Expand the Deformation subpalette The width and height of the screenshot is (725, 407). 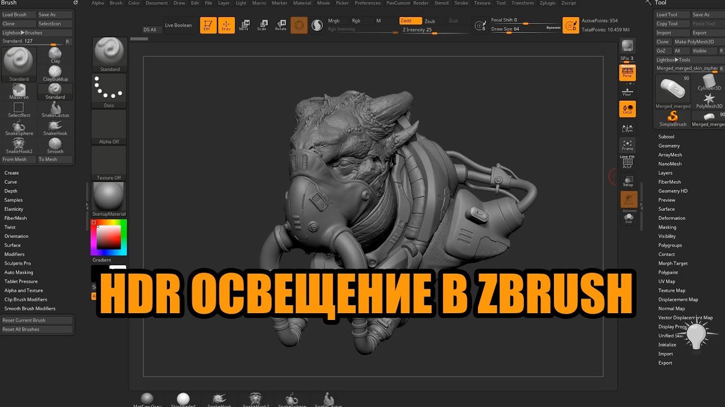click(x=672, y=218)
